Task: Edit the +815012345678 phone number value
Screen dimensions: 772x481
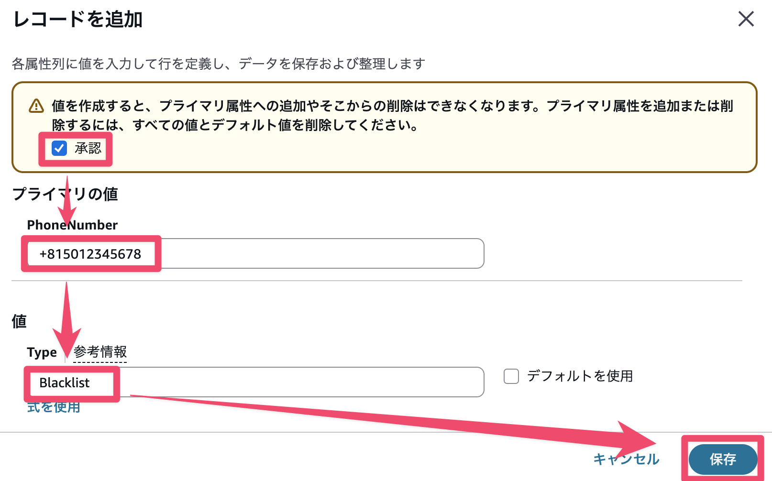Action: click(91, 253)
